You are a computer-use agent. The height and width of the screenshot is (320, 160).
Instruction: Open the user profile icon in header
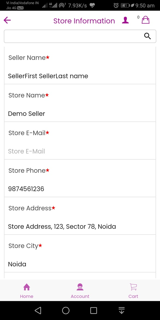pos(125,20)
